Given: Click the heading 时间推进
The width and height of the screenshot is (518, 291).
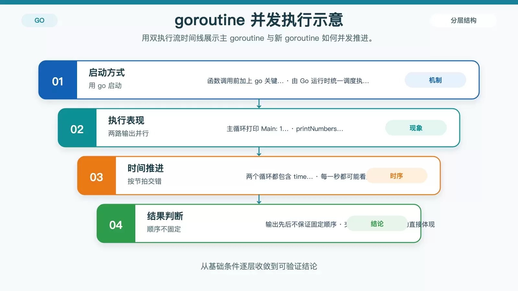Looking at the screenshot, I should [x=146, y=168].
